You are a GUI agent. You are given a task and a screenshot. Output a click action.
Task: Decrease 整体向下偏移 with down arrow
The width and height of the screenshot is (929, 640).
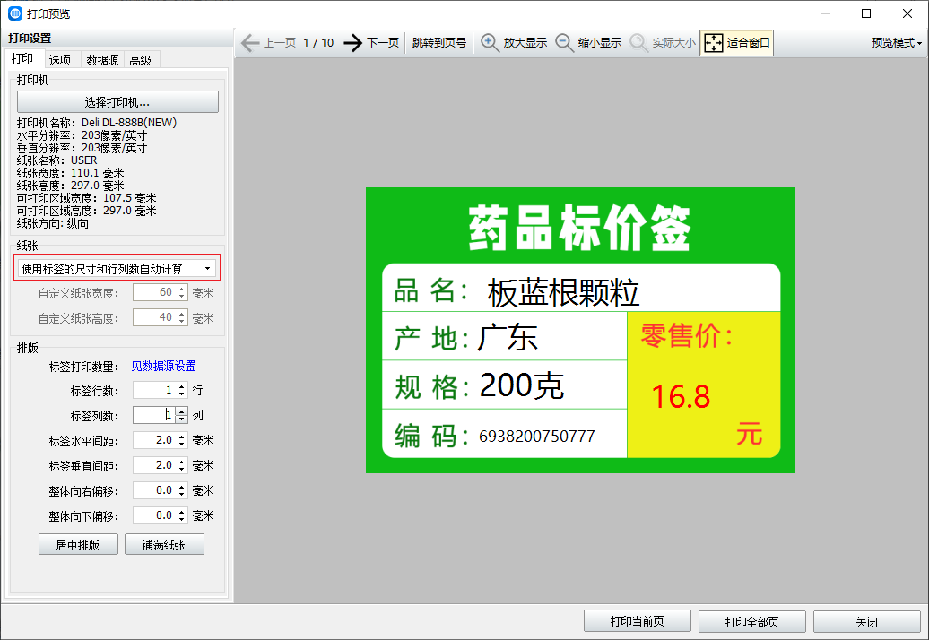point(182,520)
